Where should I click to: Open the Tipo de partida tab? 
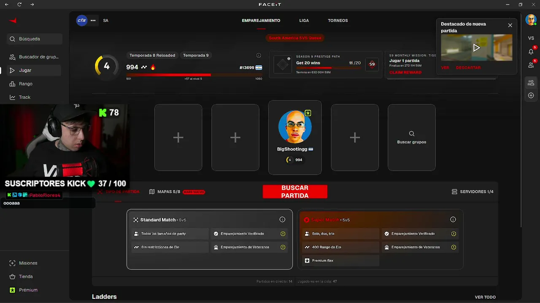coord(119,192)
